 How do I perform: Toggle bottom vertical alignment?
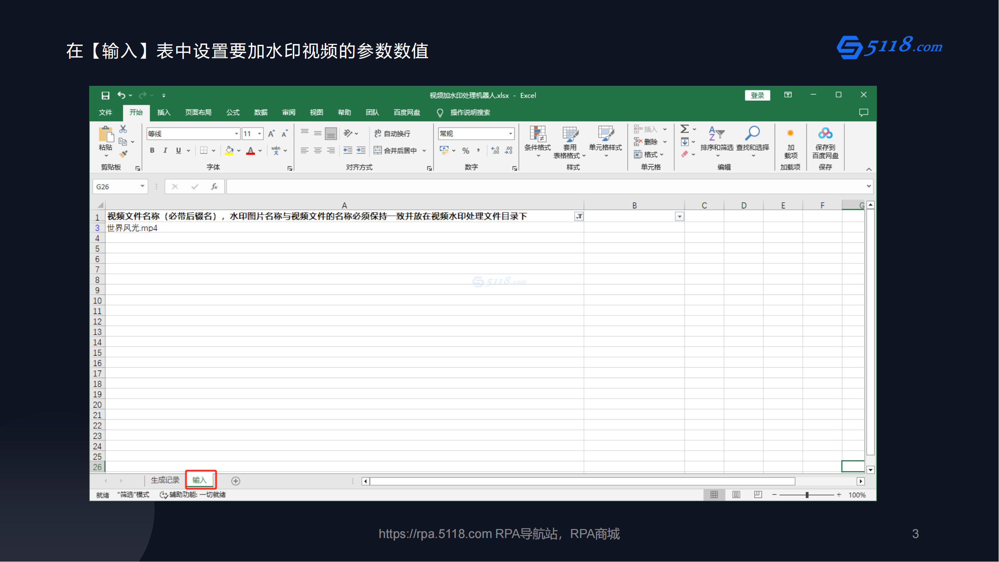[331, 134]
